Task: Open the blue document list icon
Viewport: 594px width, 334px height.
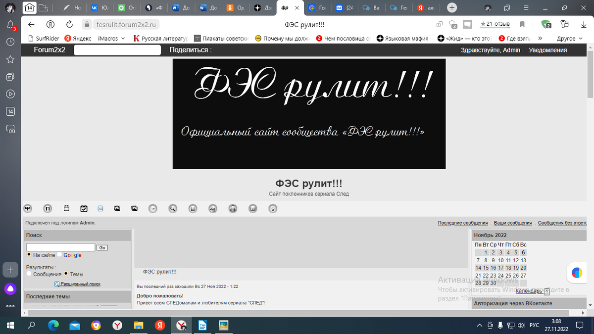Action: tap(100, 208)
